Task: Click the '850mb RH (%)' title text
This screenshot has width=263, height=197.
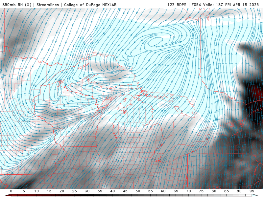Action: [17, 5]
